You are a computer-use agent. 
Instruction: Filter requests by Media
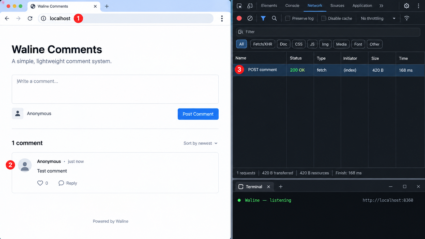pos(341,44)
